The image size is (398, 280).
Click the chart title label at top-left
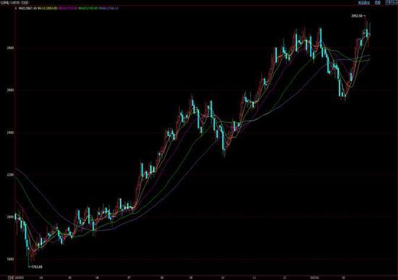pos(14,3)
